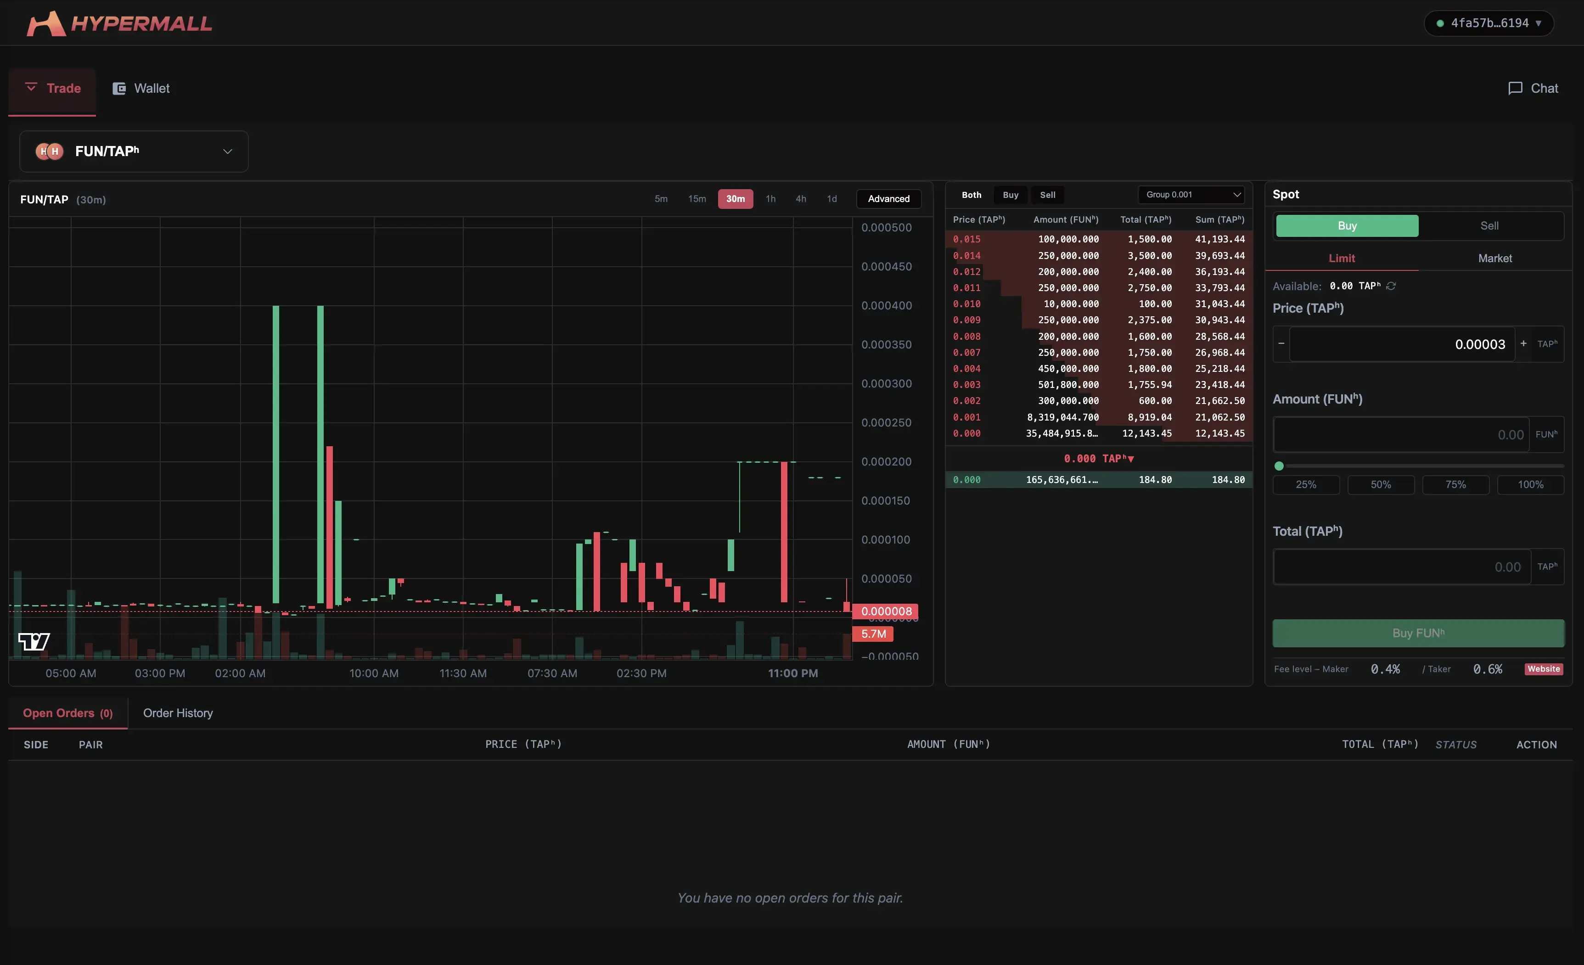The image size is (1584, 965).
Task: Click the refresh available balance icon
Action: pos(1391,286)
